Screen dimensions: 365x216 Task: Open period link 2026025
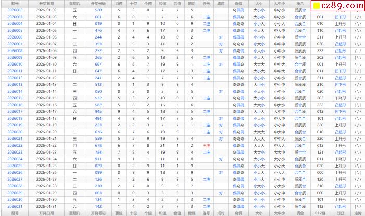click(15, 166)
